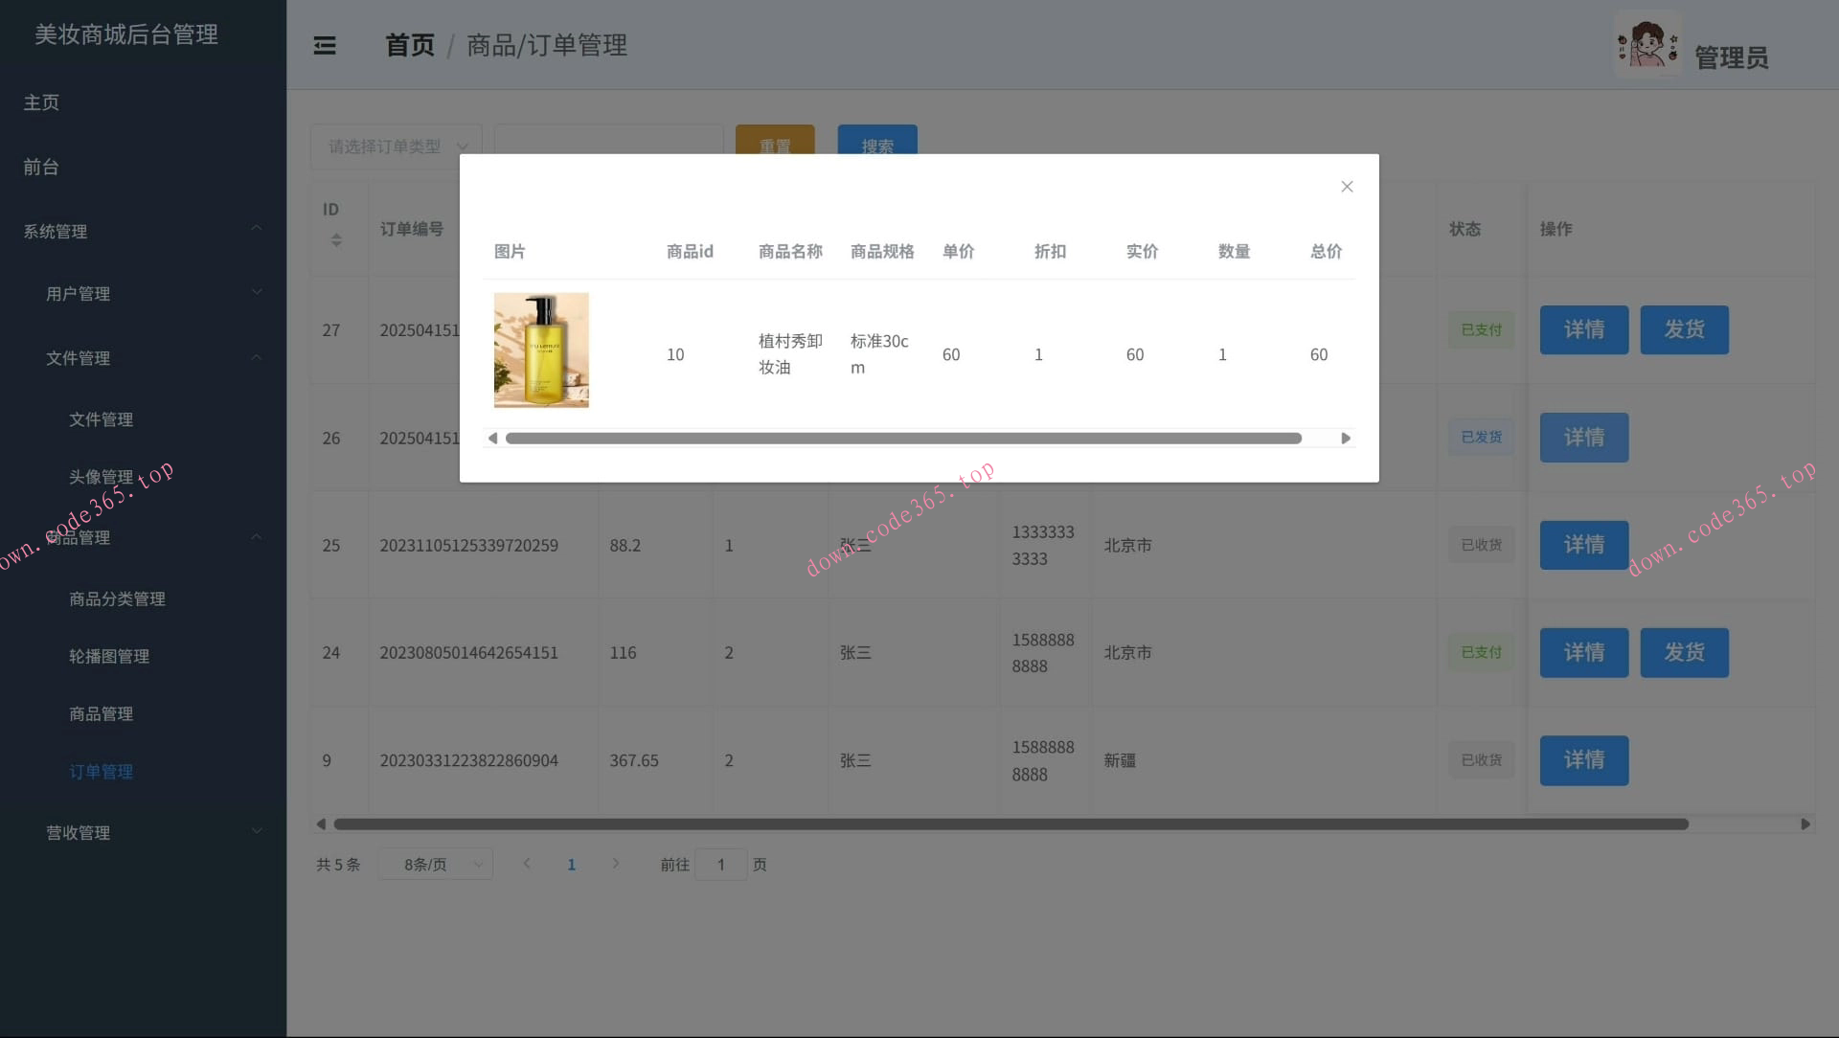Click the left arrow of the modal scrollbar

point(492,438)
